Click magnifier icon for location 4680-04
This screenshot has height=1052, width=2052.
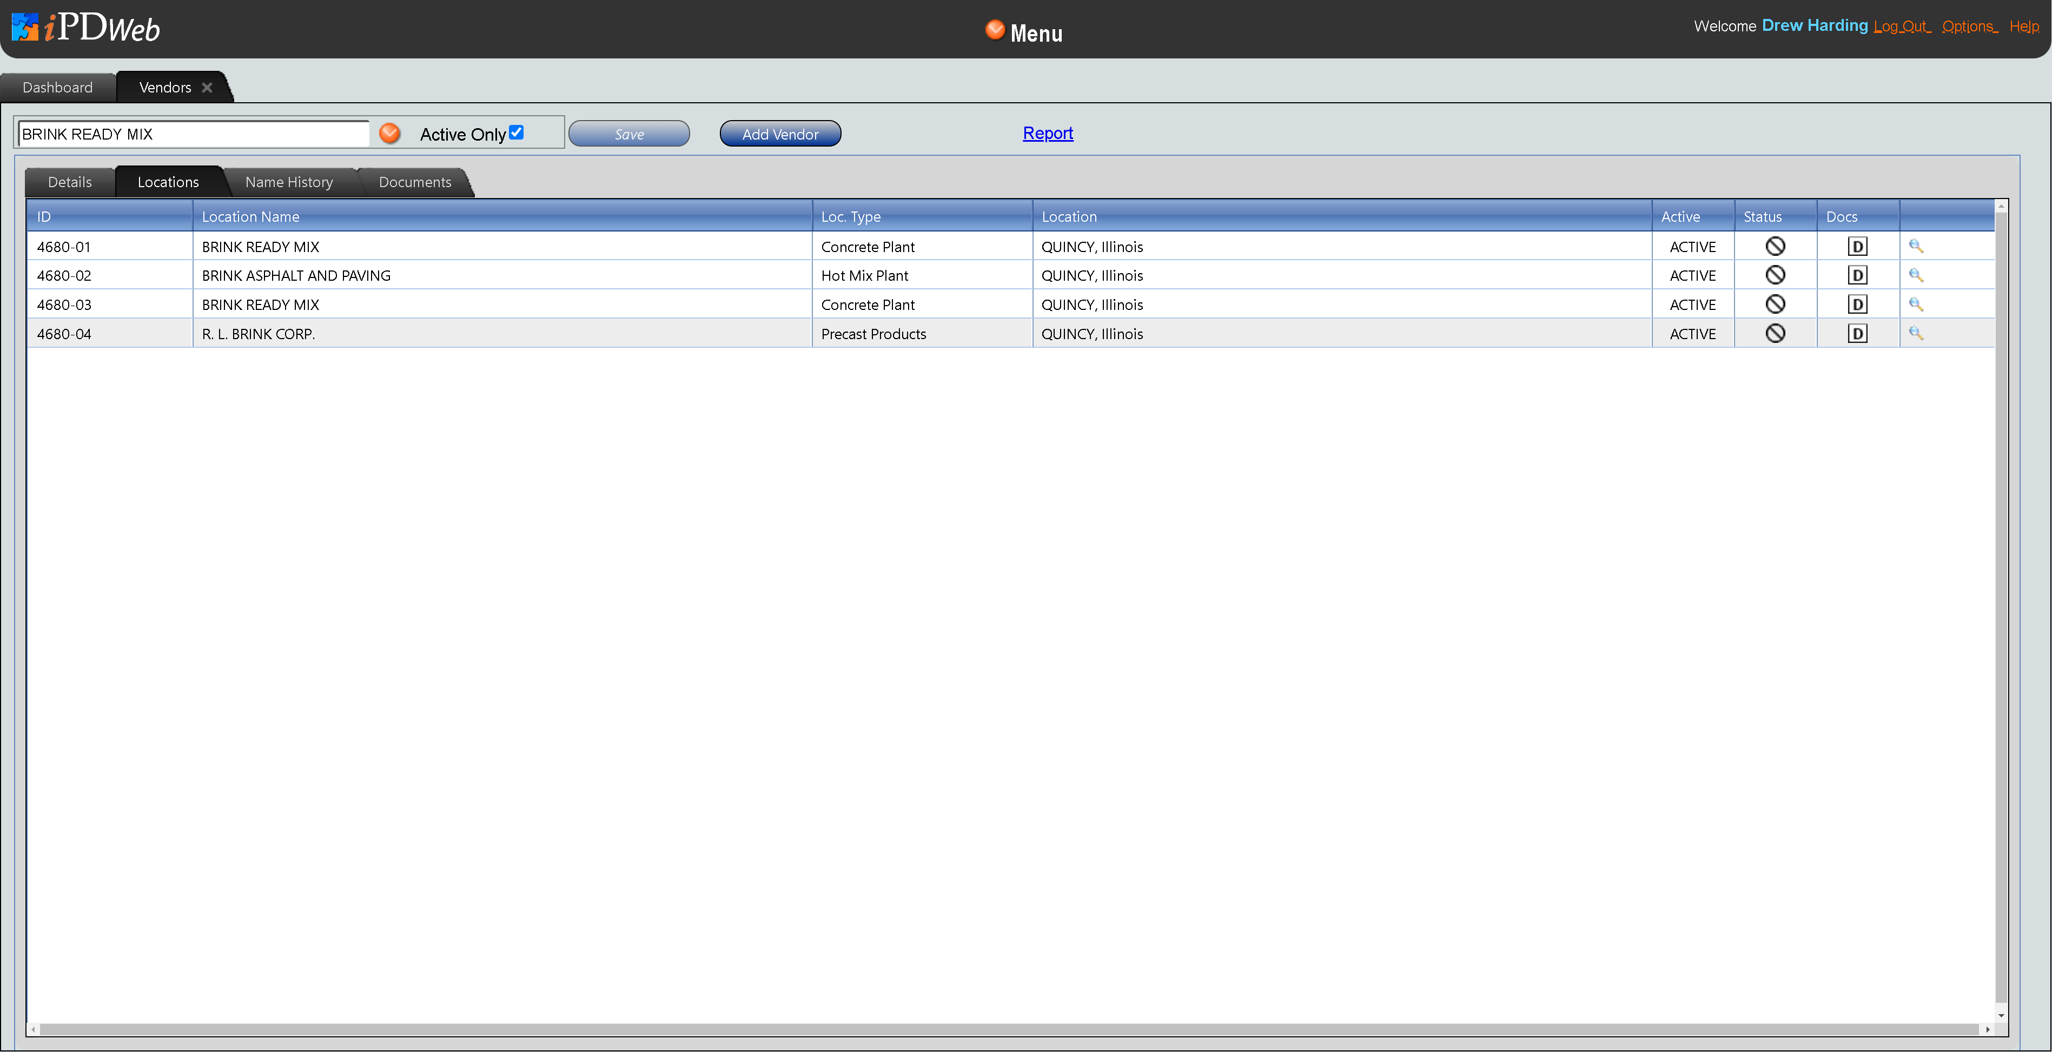(1916, 333)
